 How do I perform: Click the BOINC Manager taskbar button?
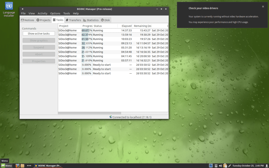pyautogui.click(x=48, y=166)
